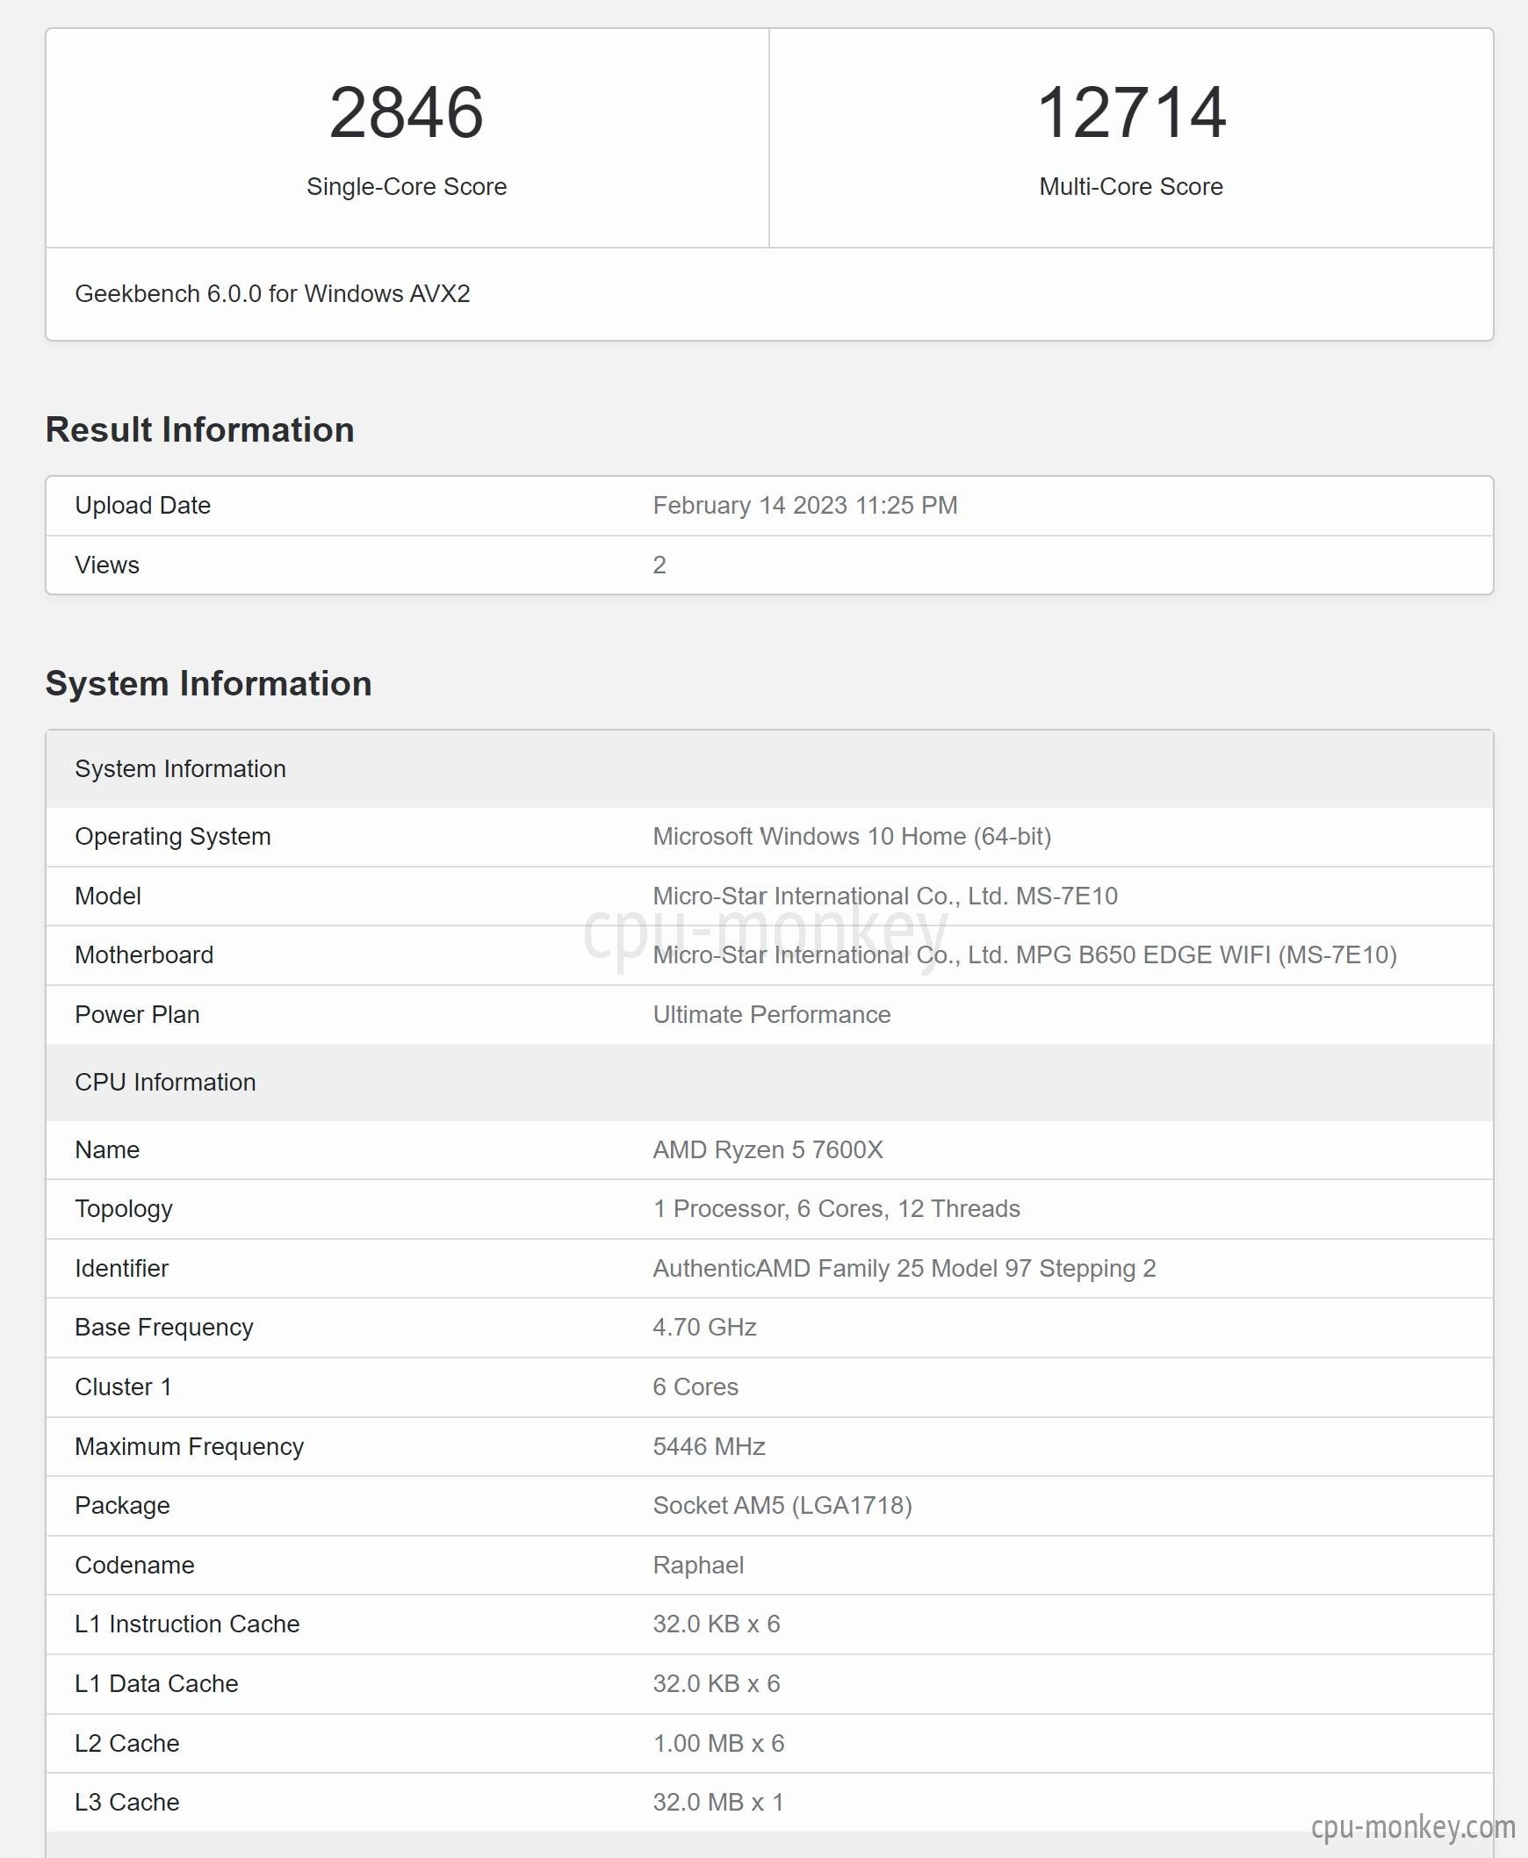Select the 6 Cores value
The image size is (1528, 1858).
696,1387
